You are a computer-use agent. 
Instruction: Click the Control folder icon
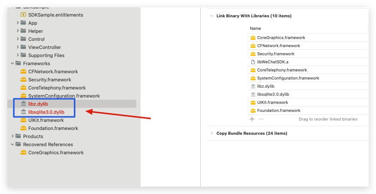point(23,39)
